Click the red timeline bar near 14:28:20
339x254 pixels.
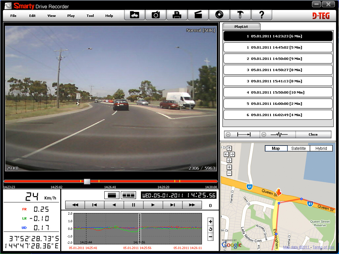click(163, 181)
